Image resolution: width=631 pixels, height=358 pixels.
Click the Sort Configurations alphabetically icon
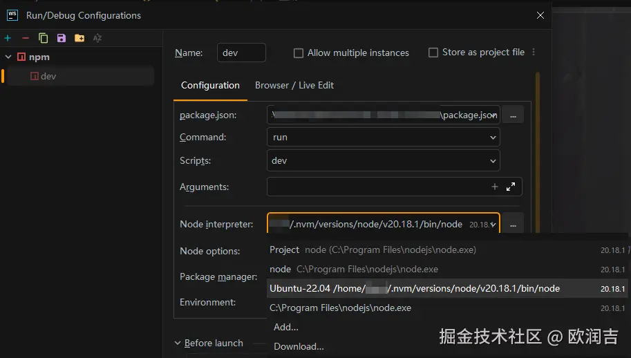pos(97,38)
